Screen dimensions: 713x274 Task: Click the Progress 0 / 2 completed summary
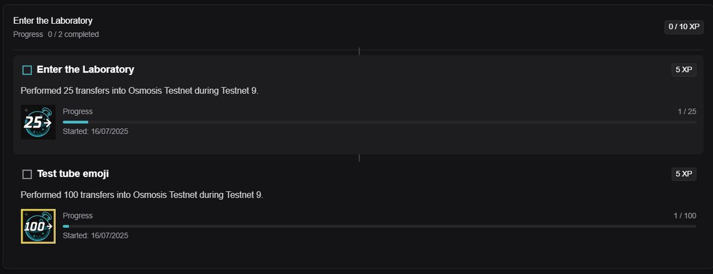[56, 34]
